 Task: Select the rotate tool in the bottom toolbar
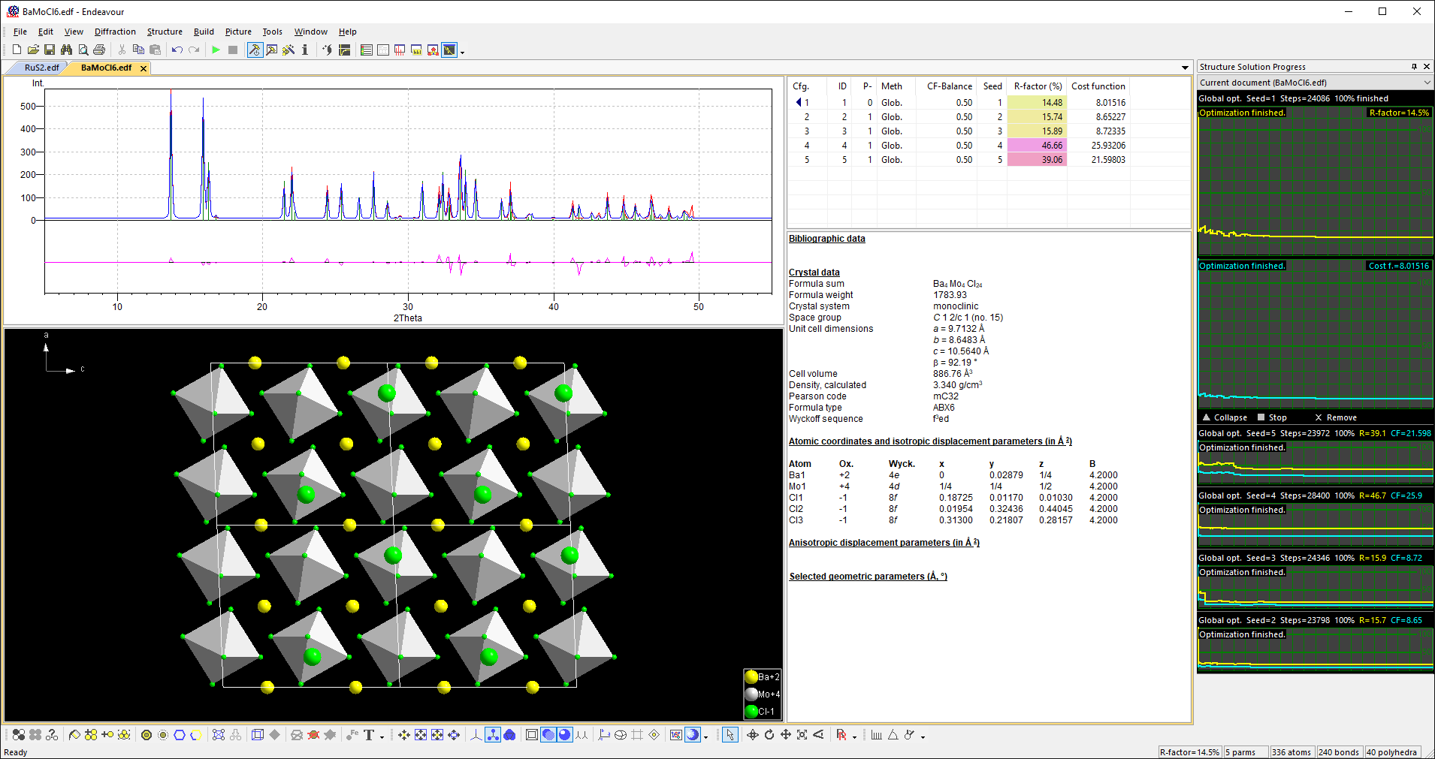[x=769, y=735]
